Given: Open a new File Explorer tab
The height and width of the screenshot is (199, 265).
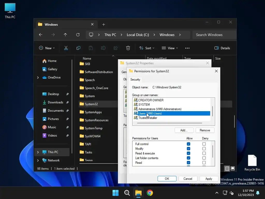Looking at the screenshot, I should click(104, 24).
